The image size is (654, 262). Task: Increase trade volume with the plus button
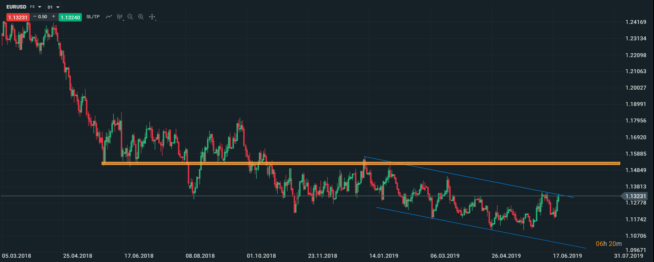pyautogui.click(x=54, y=16)
